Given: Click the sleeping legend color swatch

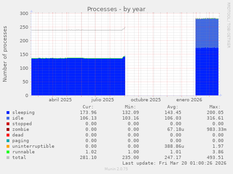Looking at the screenshot, I should (x=8, y=113).
